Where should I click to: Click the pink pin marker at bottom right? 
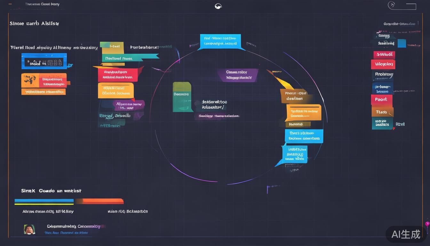tap(427, 224)
